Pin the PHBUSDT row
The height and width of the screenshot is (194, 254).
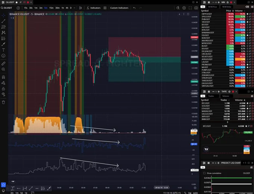(x=250, y=19)
